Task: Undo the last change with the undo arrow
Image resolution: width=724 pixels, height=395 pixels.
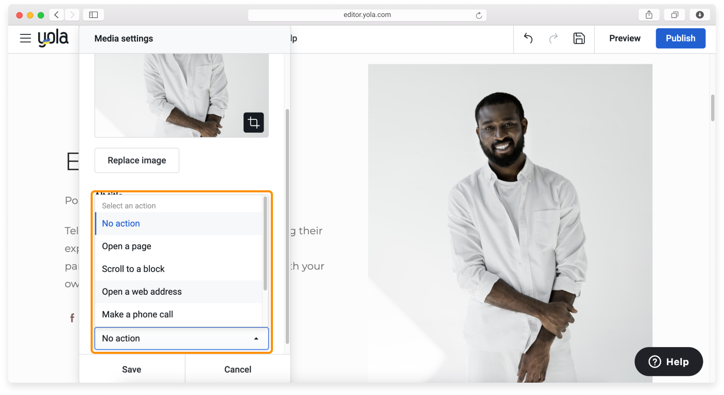Action: [x=528, y=38]
